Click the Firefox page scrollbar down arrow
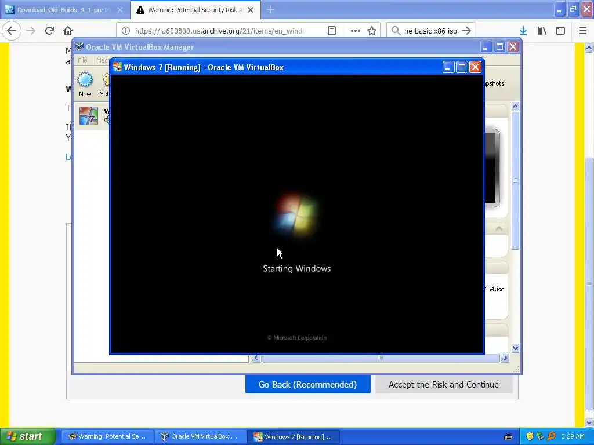Image resolution: width=594 pixels, height=445 pixels. (589, 422)
